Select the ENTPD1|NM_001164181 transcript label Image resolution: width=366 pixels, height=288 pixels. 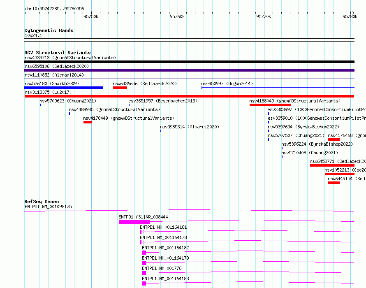click(x=163, y=227)
